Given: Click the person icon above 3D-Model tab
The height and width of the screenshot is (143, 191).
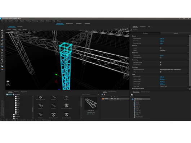Looking at the screenshot, I should click(x=131, y=30).
